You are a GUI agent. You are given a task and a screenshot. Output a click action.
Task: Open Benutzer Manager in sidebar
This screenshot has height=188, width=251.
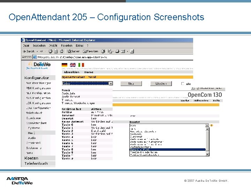pyautogui.click(x=38, y=83)
